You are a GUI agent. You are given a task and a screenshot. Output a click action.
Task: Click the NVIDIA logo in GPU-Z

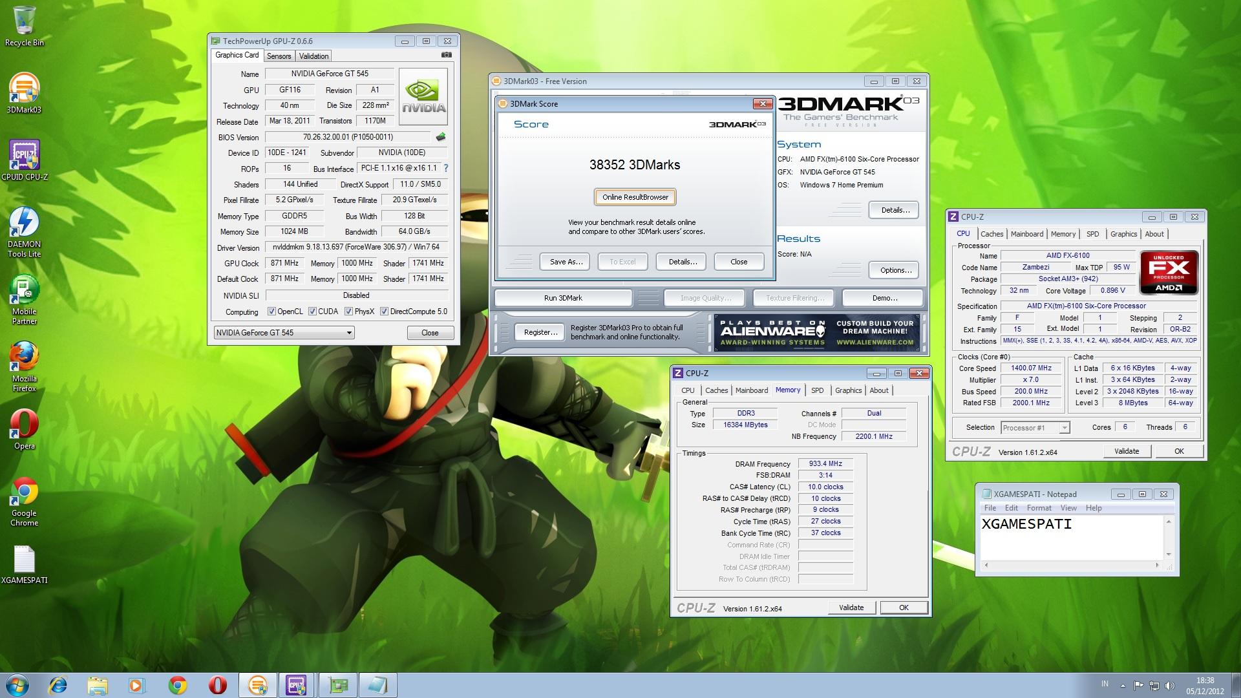(423, 97)
